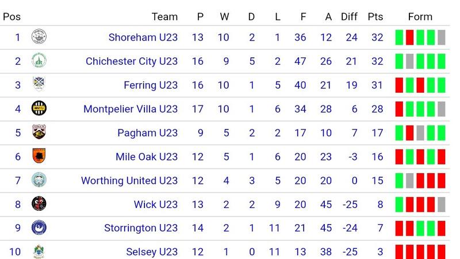Click the Team column header
Screen dimensions: 460x259
pyautogui.click(x=164, y=17)
